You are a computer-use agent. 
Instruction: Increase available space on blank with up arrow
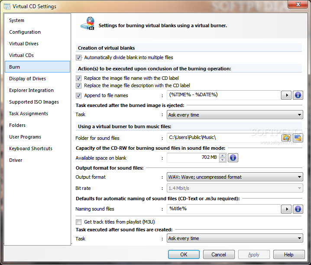click(x=223, y=155)
